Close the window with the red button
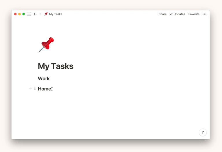This screenshot has width=222, height=152. click(x=15, y=14)
